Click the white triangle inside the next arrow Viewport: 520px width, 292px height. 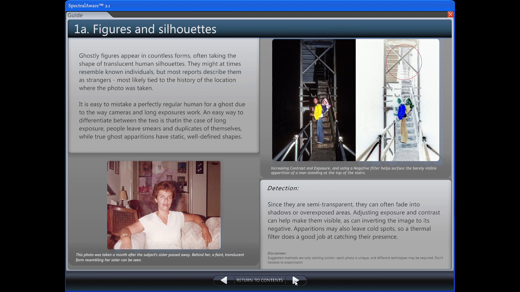(x=296, y=280)
